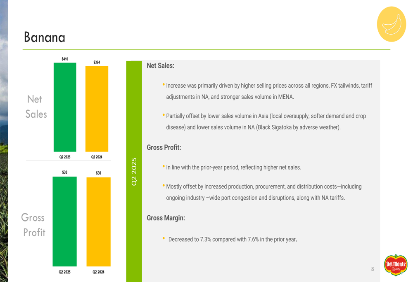Click the bullet about gross margin decrease
Viewport: 413px width, 282px height.
[x=232, y=239]
